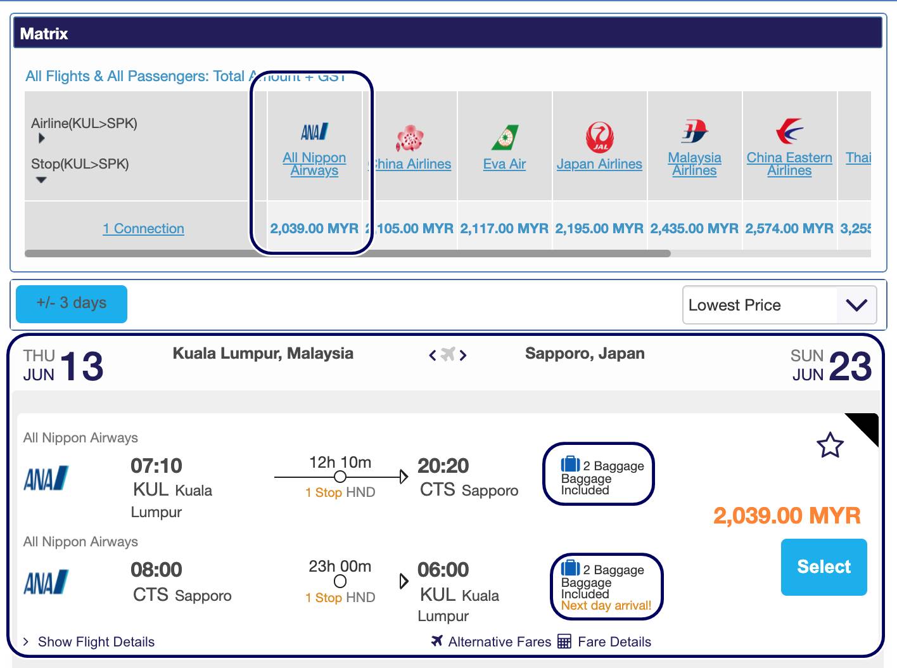The height and width of the screenshot is (668, 897).
Task: Click the ANA logo on return 08:00 flight
Action: [46, 582]
